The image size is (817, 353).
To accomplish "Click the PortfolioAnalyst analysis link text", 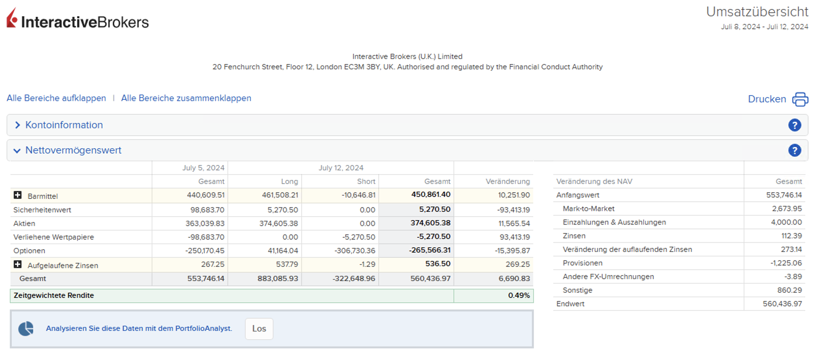I will pyautogui.click(x=139, y=328).
